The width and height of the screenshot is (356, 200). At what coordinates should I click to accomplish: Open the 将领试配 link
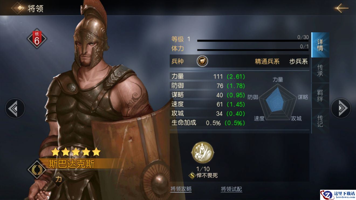click(x=231, y=189)
